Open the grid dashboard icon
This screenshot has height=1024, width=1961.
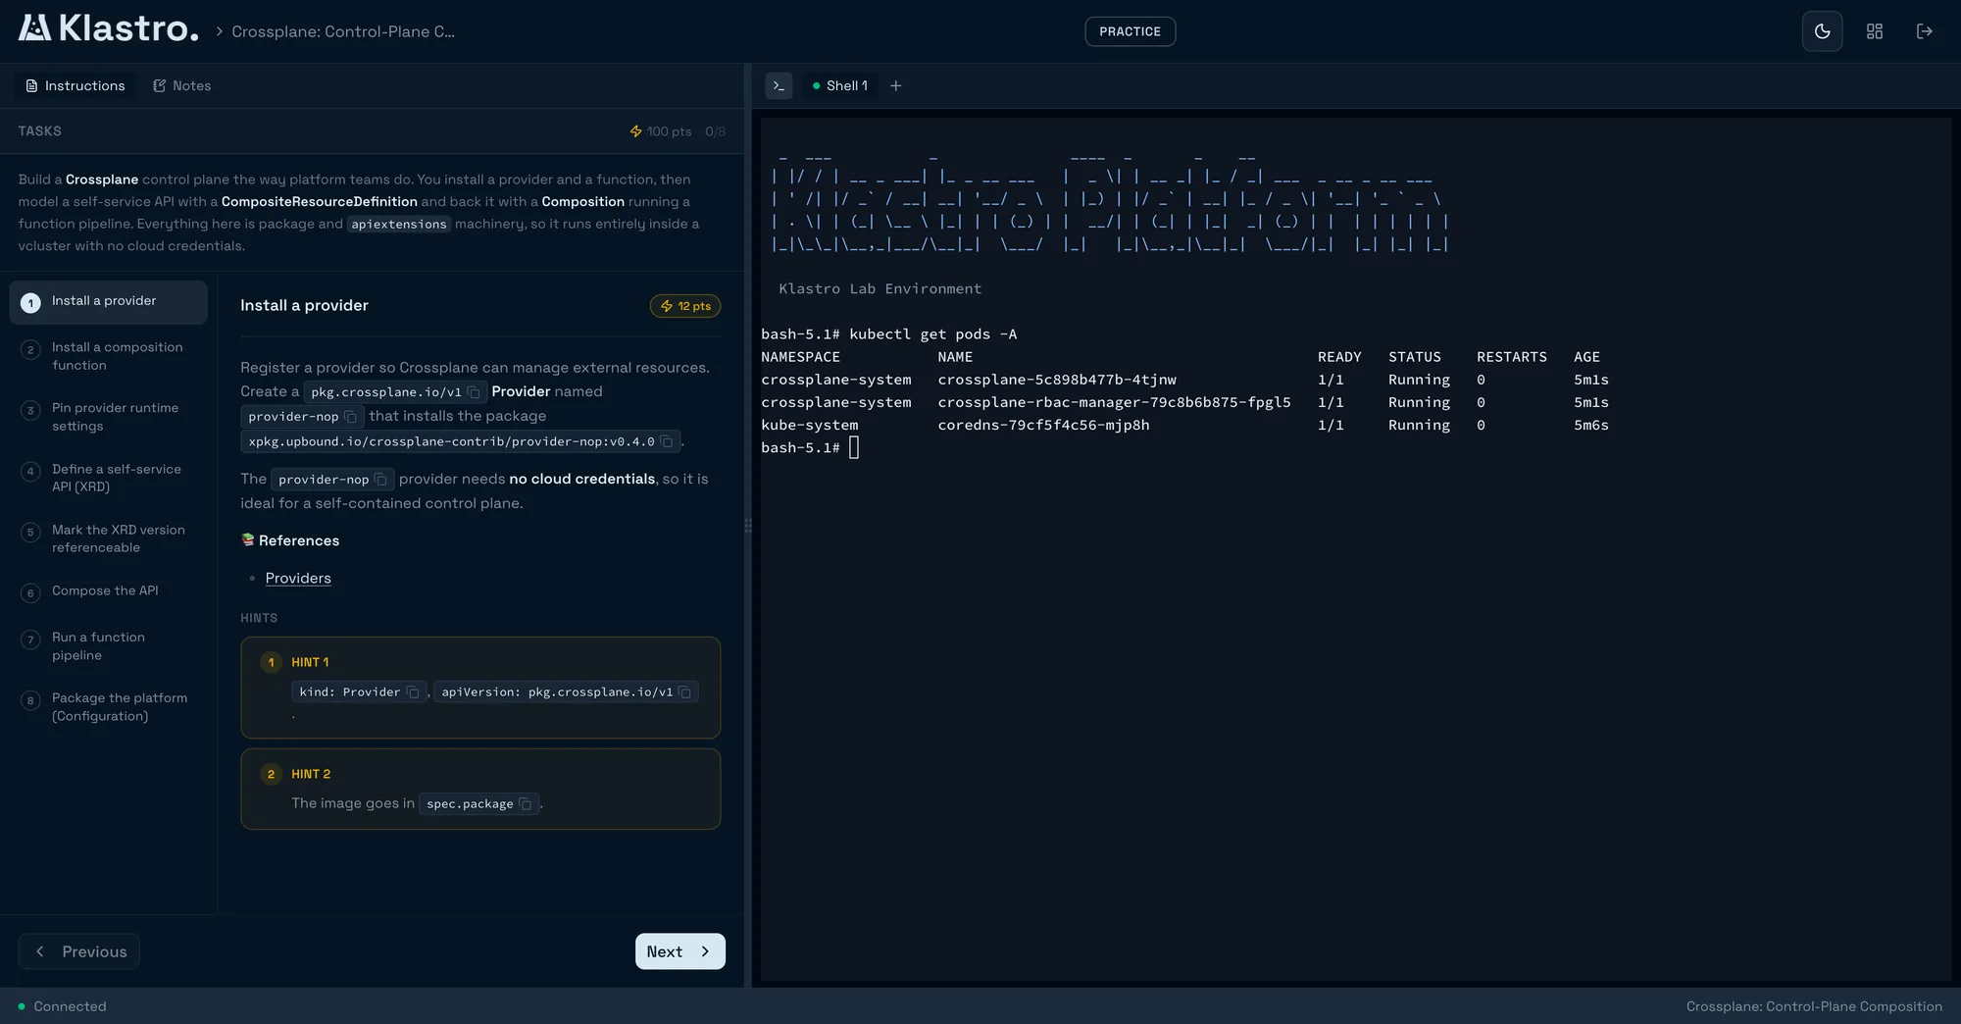pos(1874,31)
